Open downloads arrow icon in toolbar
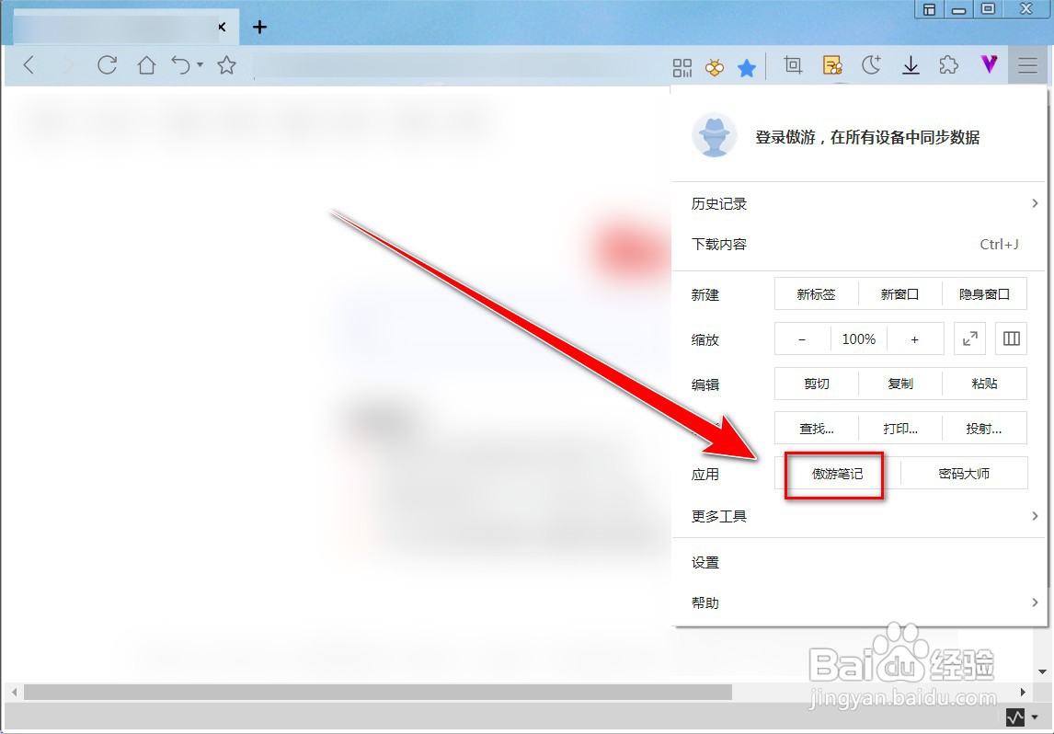The height and width of the screenshot is (734, 1054). [x=911, y=65]
